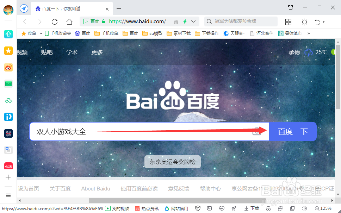Open the teal clover app in sidebar
This screenshot has width=341, height=213.
click(x=8, y=34)
